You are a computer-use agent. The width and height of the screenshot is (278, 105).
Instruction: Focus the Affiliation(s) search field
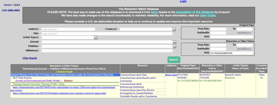tap(106, 51)
